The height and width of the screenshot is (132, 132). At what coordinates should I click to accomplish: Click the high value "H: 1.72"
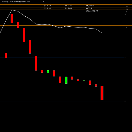point(69,6)
